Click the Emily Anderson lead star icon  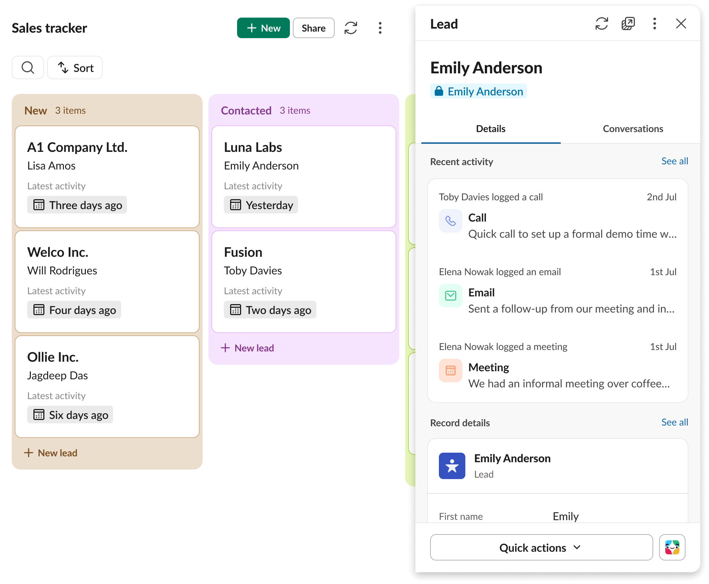pos(452,466)
